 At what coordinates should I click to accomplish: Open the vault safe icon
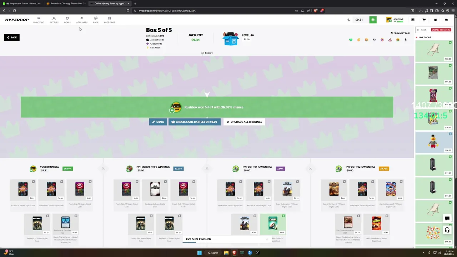pyautogui.click(x=413, y=20)
